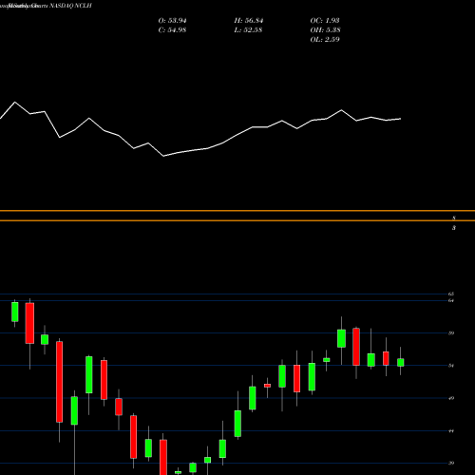
Task: Click the 54 price axis label
Action: pyautogui.click(x=451, y=366)
